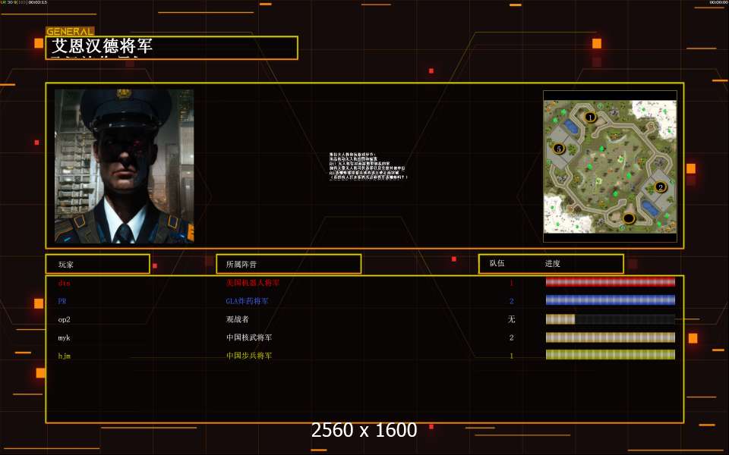729x455 pixels.
Task: Click the 进度 column header
Action: 552,264
